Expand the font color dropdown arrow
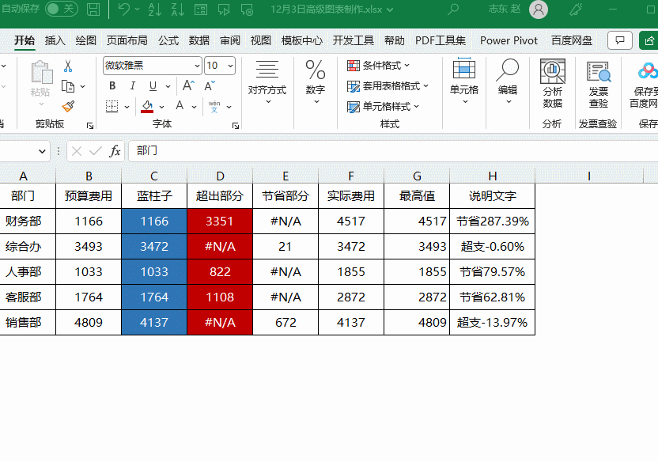The width and height of the screenshot is (658, 462). pyautogui.click(x=195, y=107)
